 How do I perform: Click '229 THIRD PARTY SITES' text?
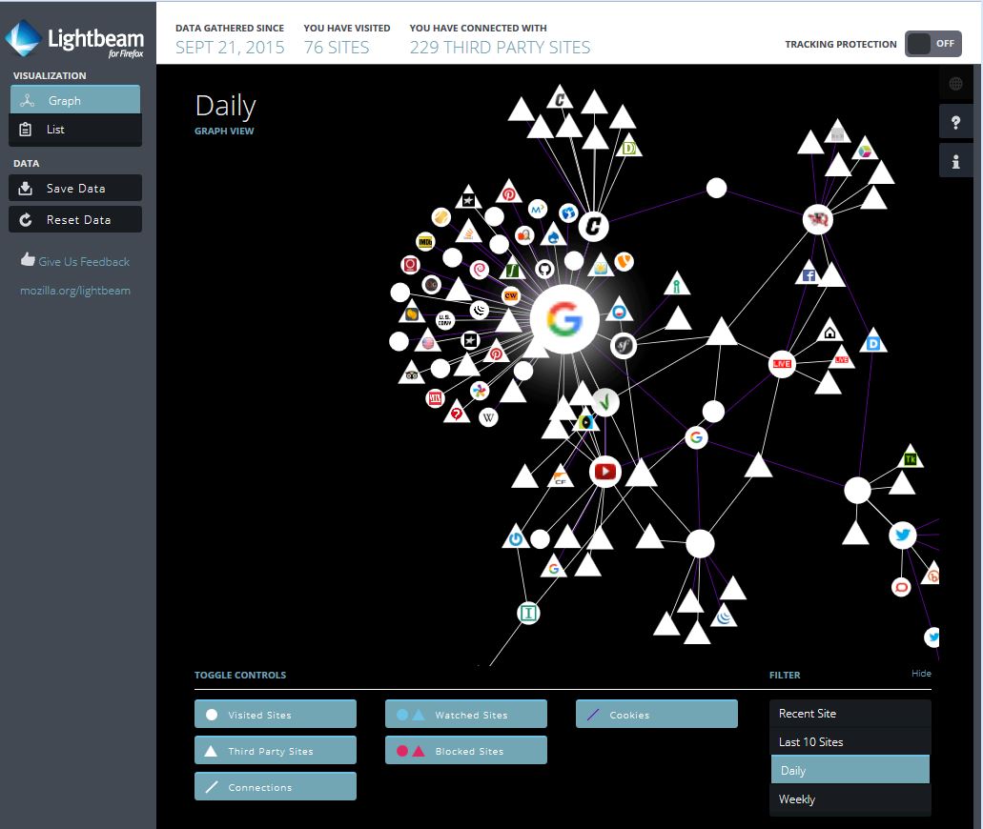pos(500,48)
